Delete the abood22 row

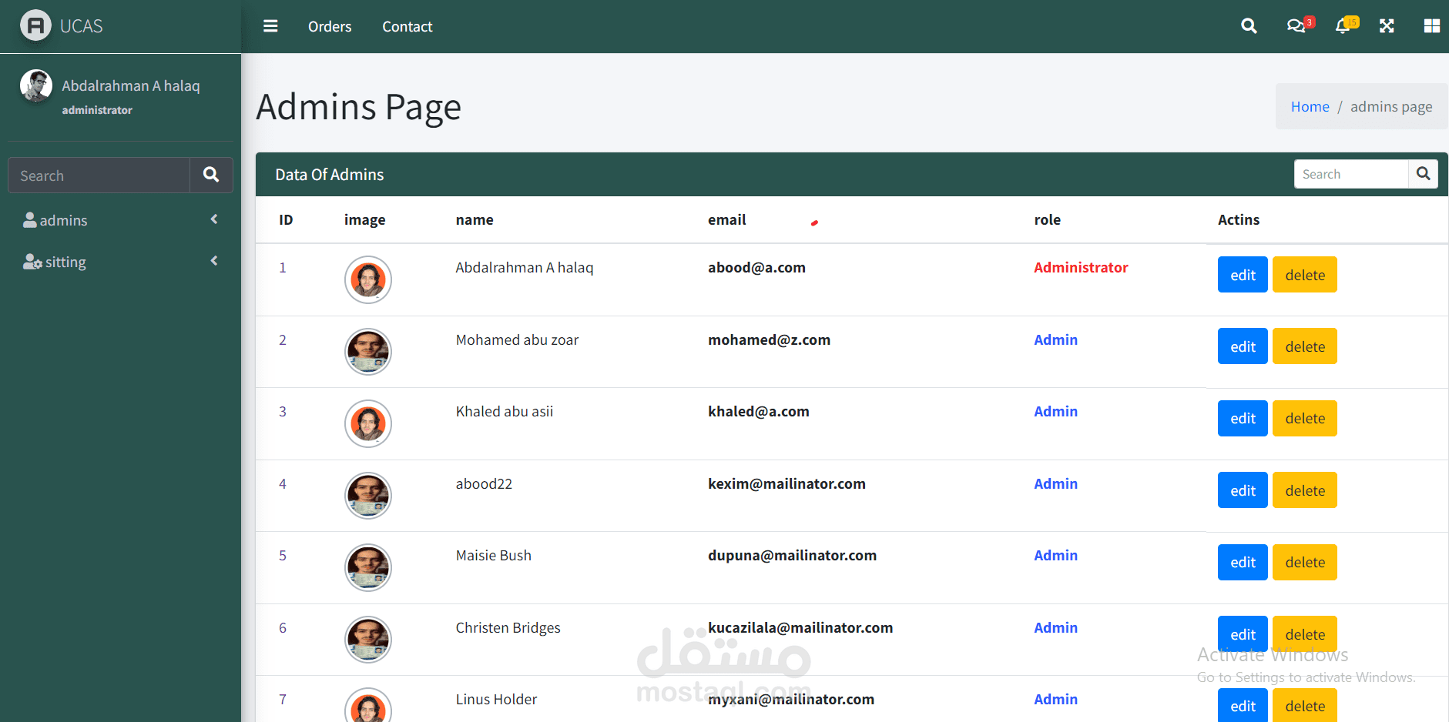[x=1305, y=490]
